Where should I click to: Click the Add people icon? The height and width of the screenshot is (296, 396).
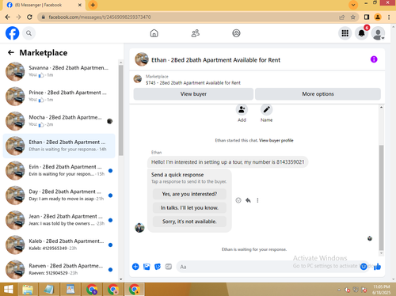[242, 109]
